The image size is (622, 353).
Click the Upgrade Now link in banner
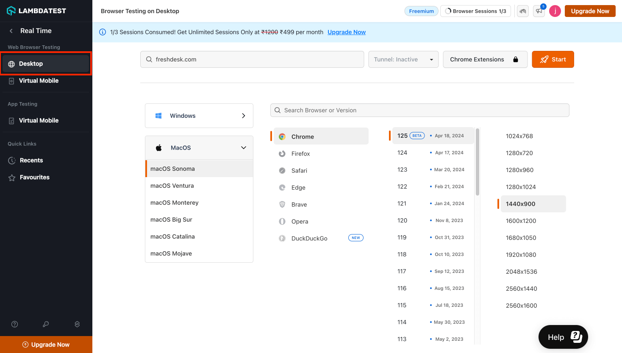pyautogui.click(x=346, y=32)
